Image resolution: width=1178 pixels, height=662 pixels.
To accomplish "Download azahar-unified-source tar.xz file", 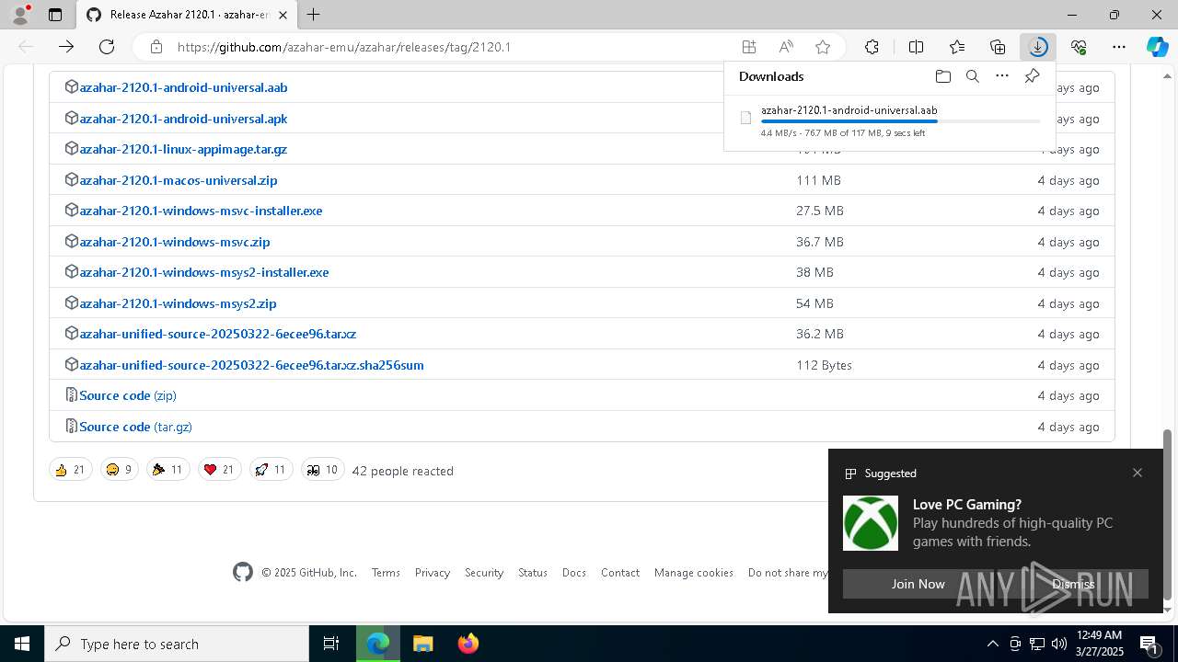I will point(218,334).
